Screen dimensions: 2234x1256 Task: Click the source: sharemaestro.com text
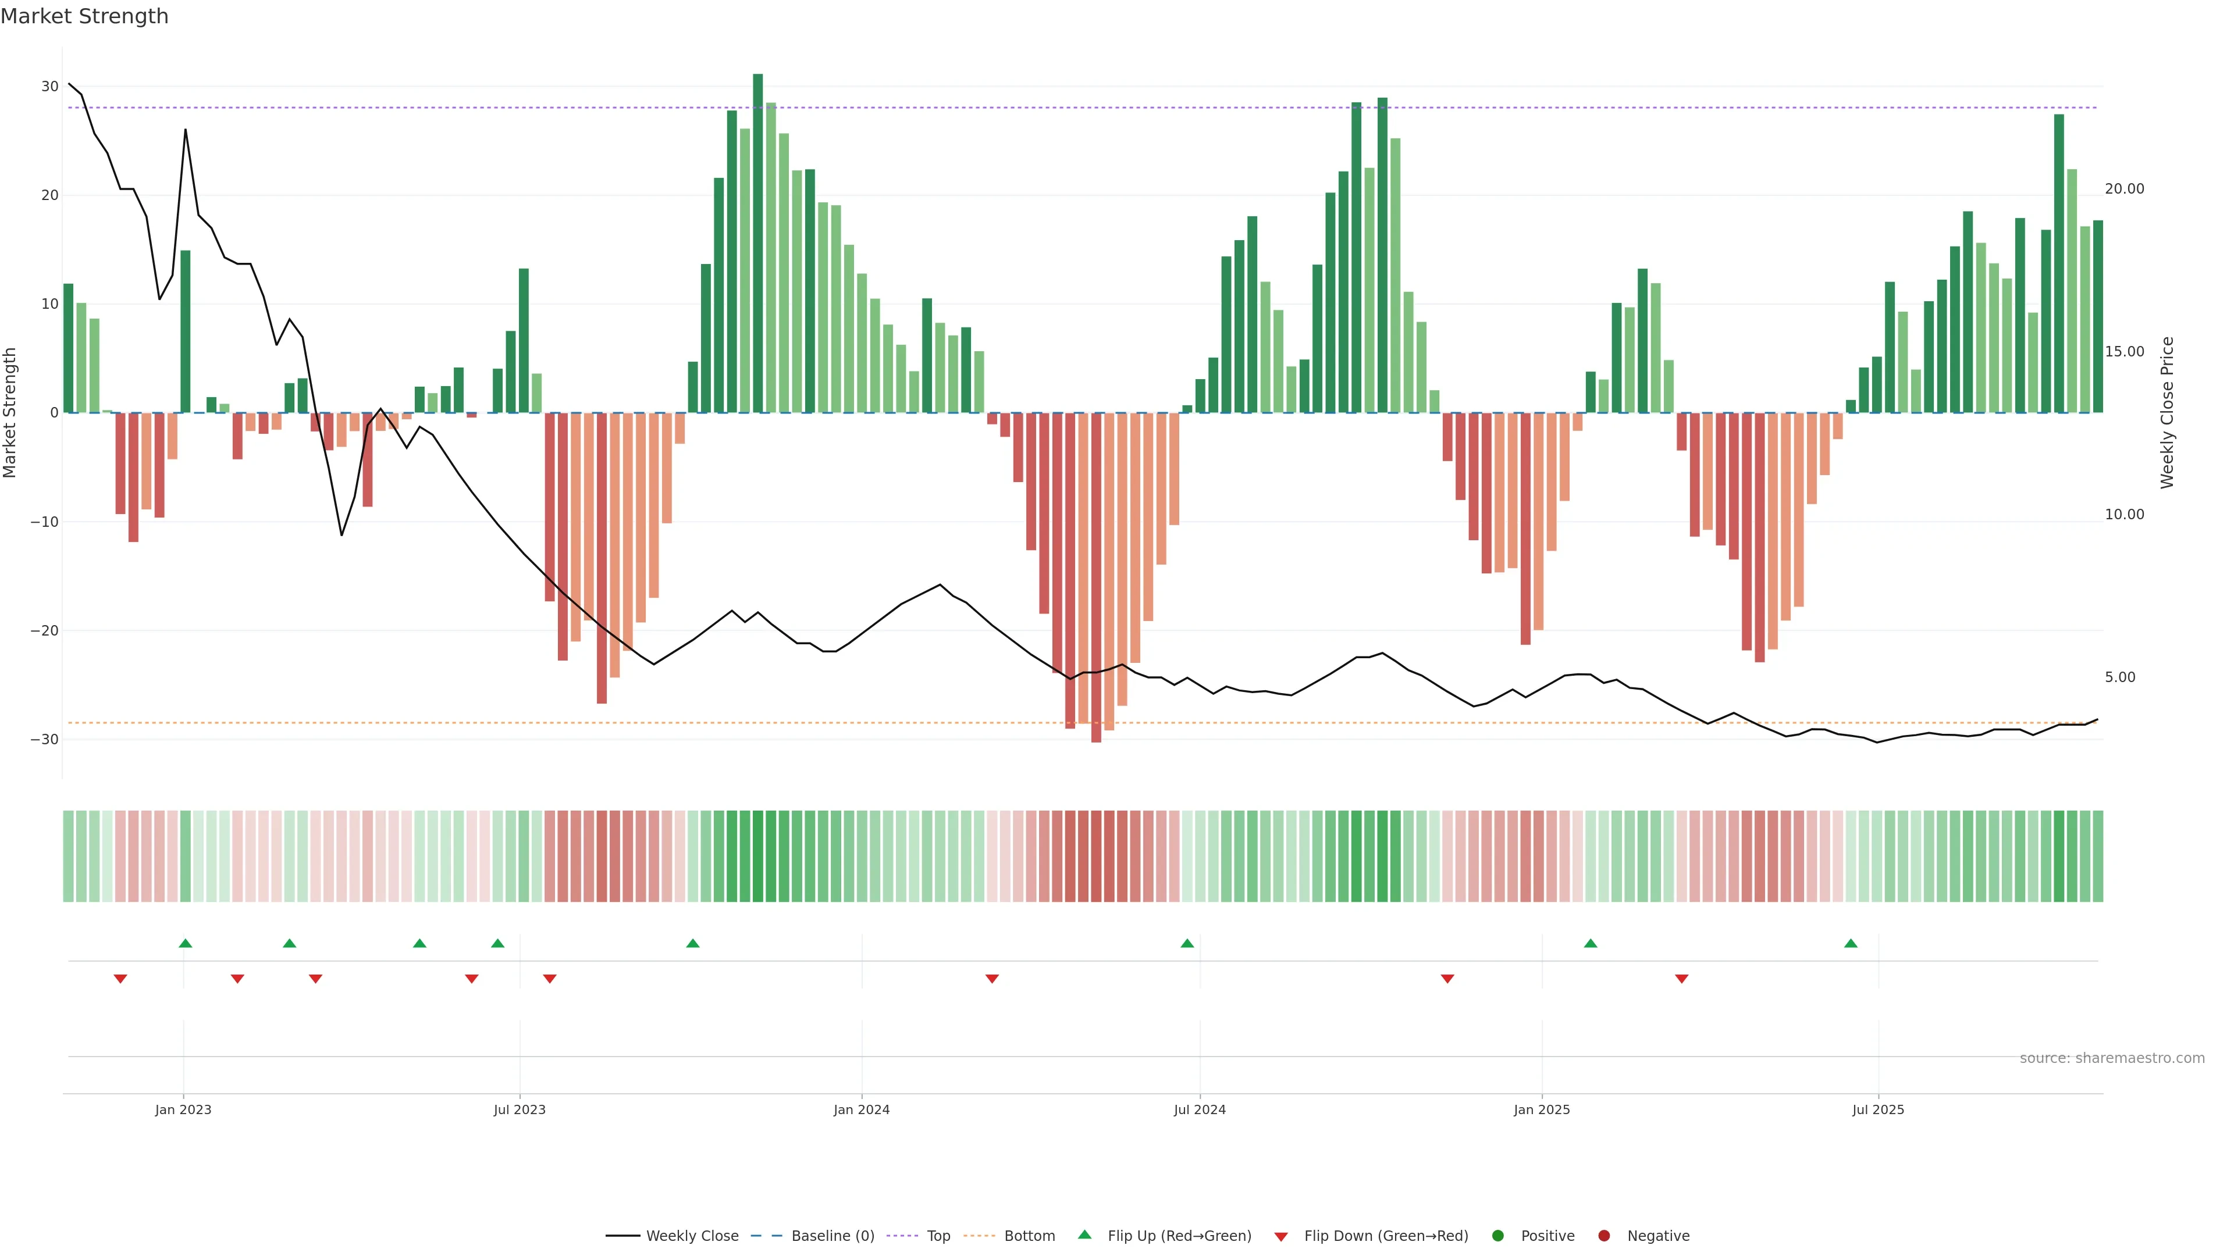tap(2112, 1058)
